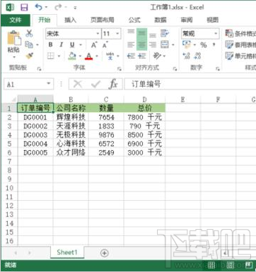Click the Save icon in quick access toolbar
The height and width of the screenshot is (272, 256).
24,7
